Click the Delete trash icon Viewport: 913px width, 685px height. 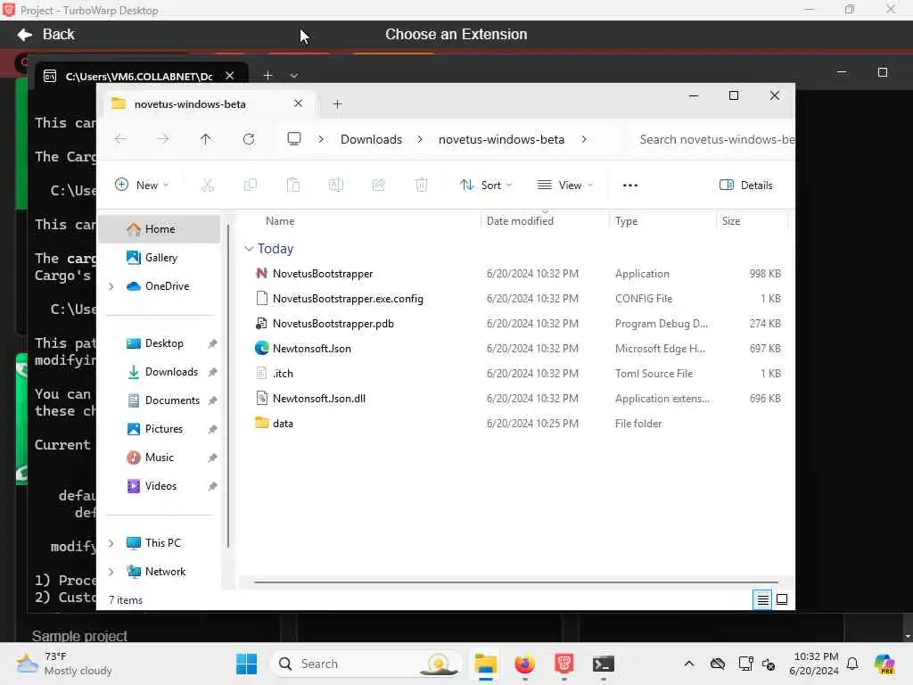pyautogui.click(x=422, y=186)
